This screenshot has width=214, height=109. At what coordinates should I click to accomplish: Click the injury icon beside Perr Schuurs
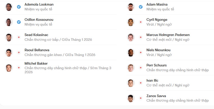pos(141,68)
